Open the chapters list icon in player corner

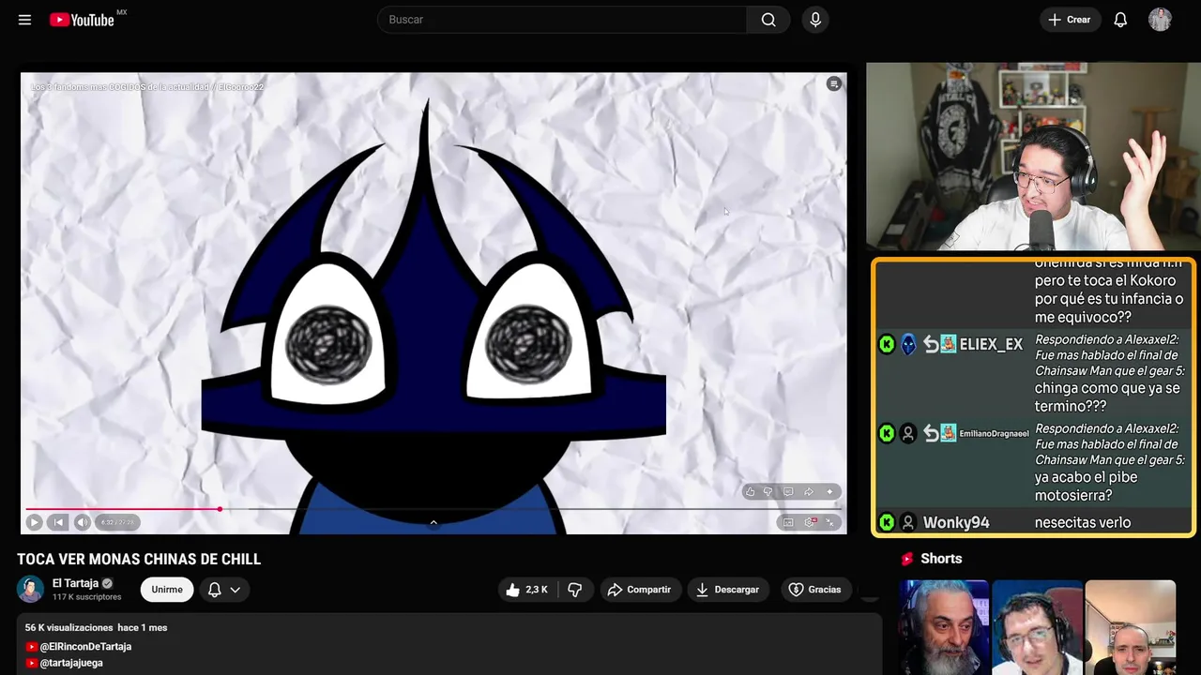point(833,84)
